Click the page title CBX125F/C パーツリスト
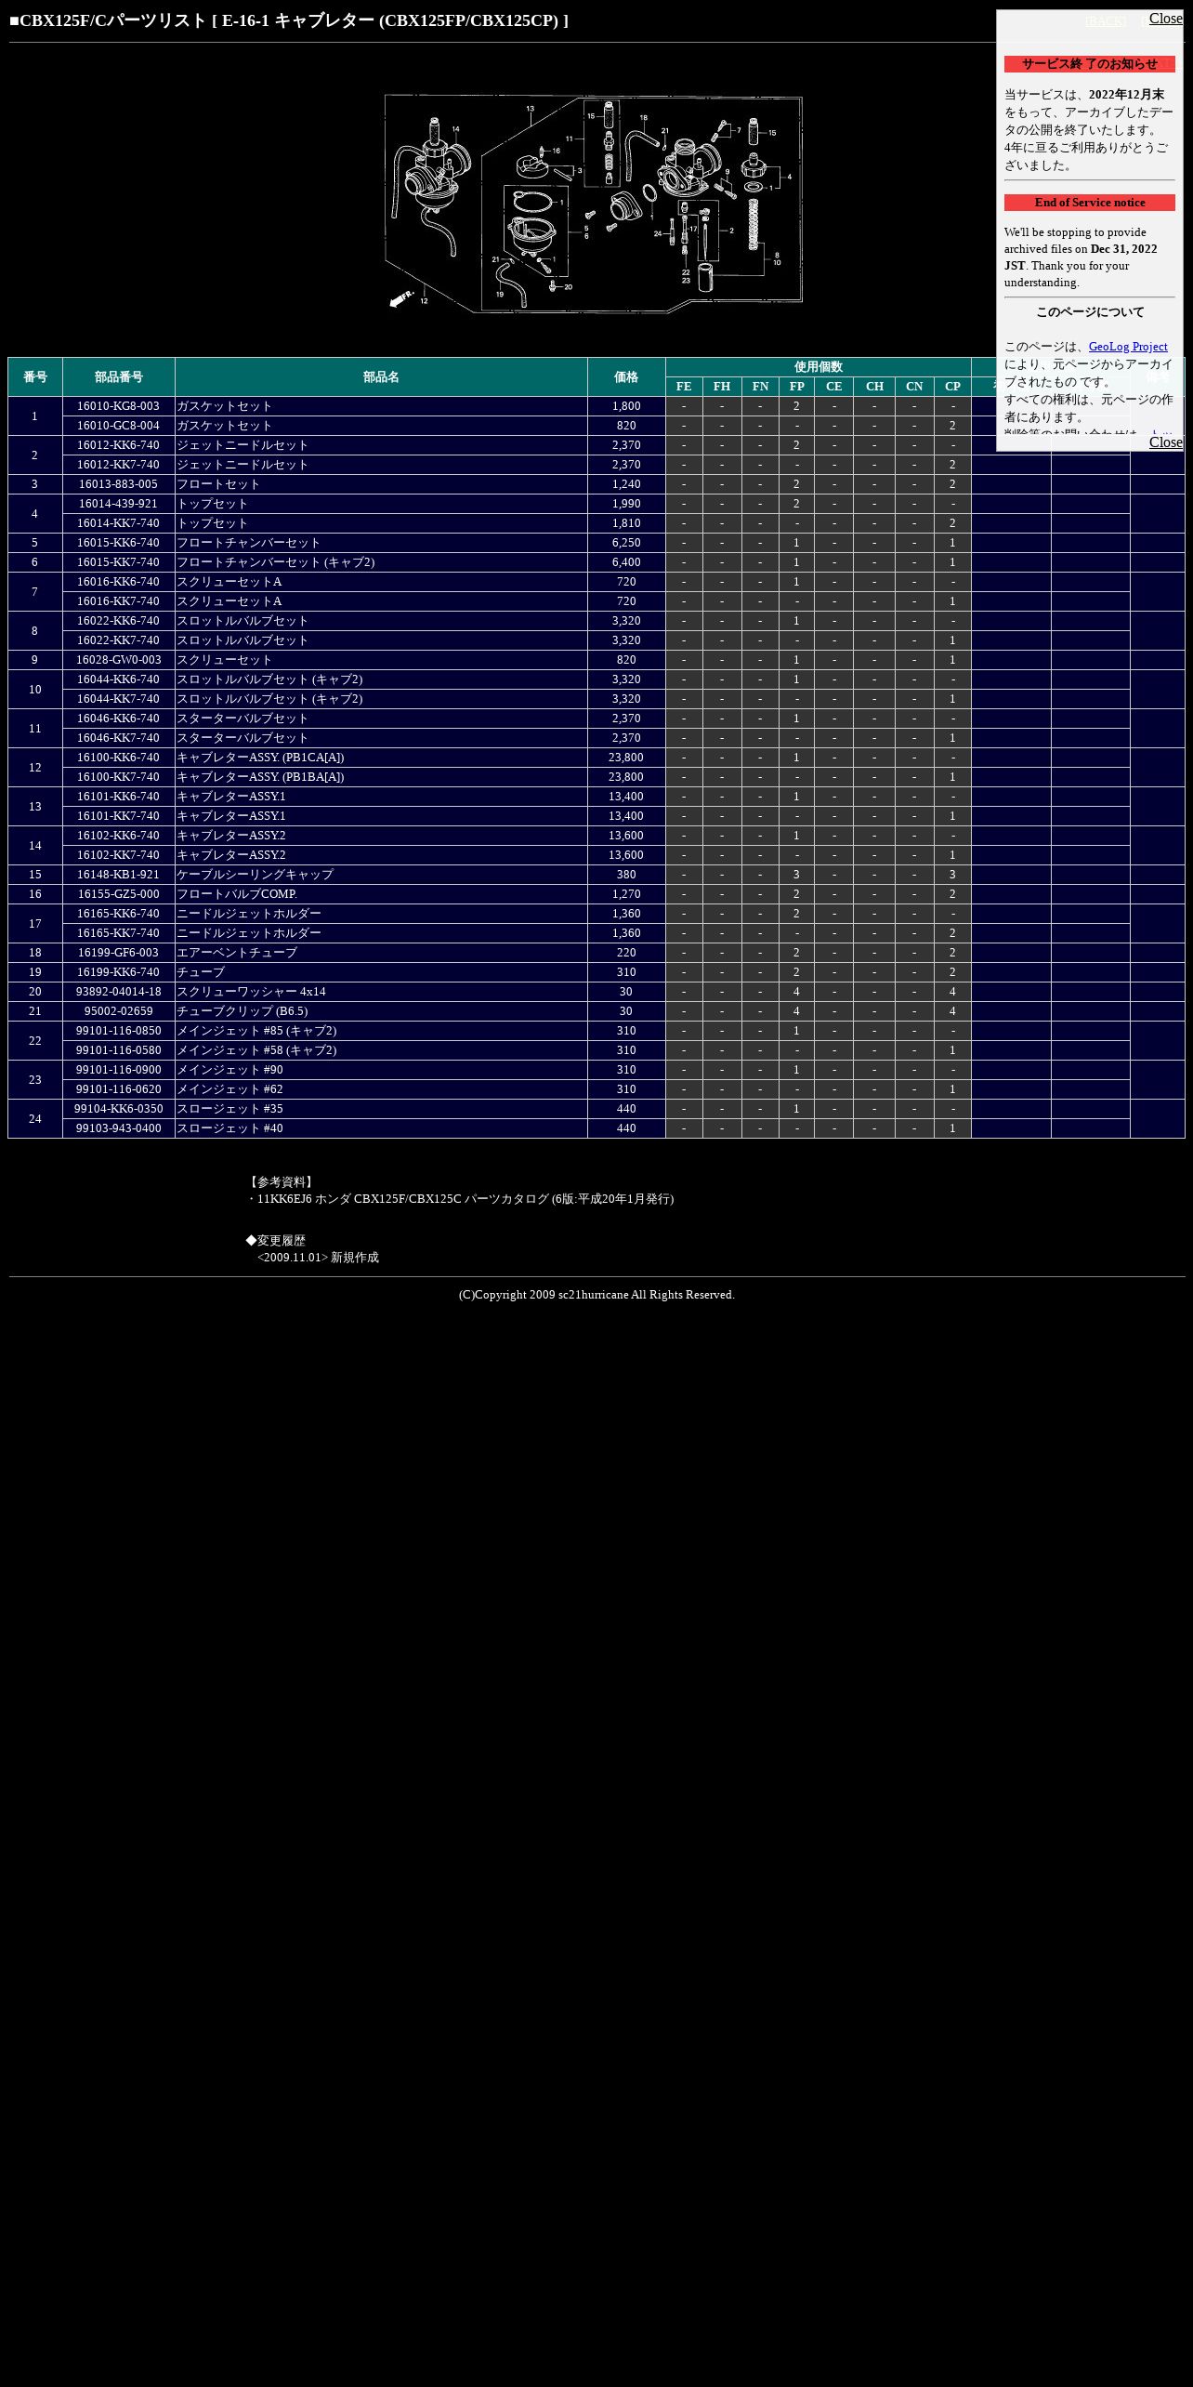 click(x=289, y=20)
